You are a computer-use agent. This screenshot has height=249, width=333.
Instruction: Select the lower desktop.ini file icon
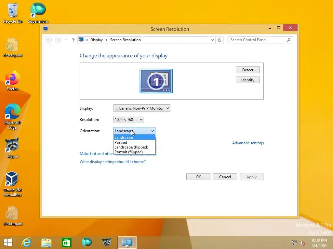click(x=13, y=216)
